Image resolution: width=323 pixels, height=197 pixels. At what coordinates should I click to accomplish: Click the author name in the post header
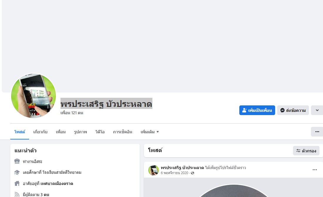[182, 168]
